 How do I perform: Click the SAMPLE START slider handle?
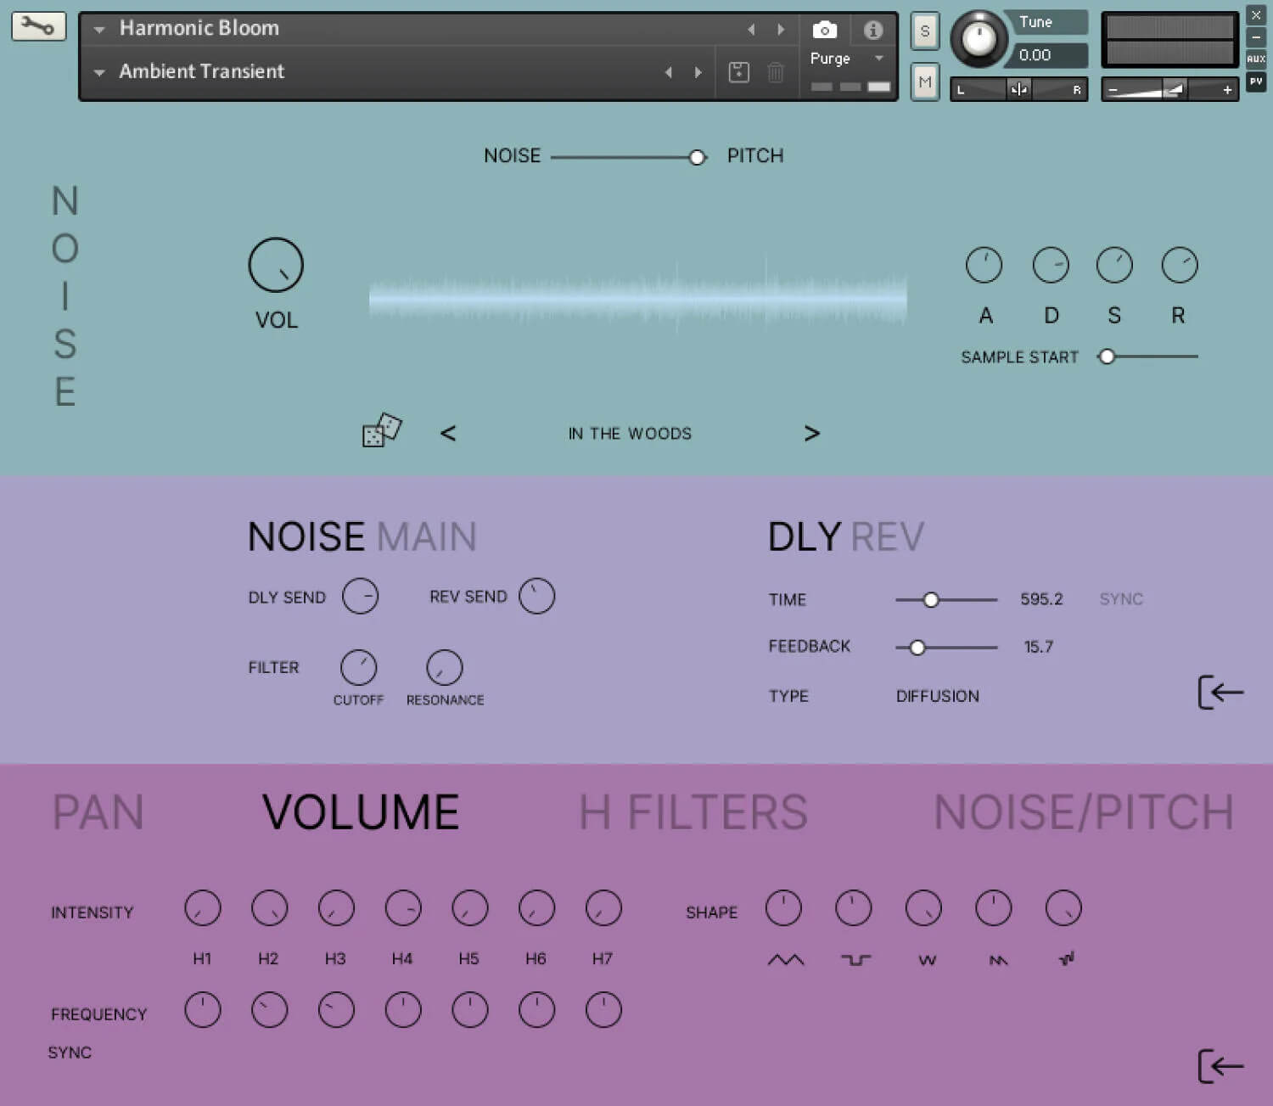(x=1107, y=357)
